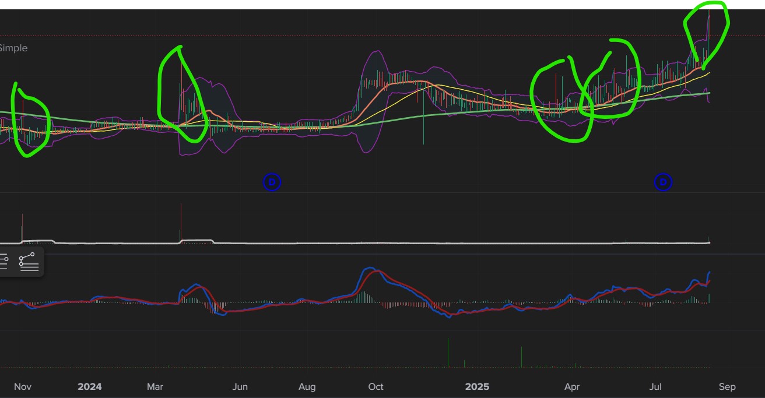Select the '2025' year axis label
The height and width of the screenshot is (398, 765).
pos(477,387)
